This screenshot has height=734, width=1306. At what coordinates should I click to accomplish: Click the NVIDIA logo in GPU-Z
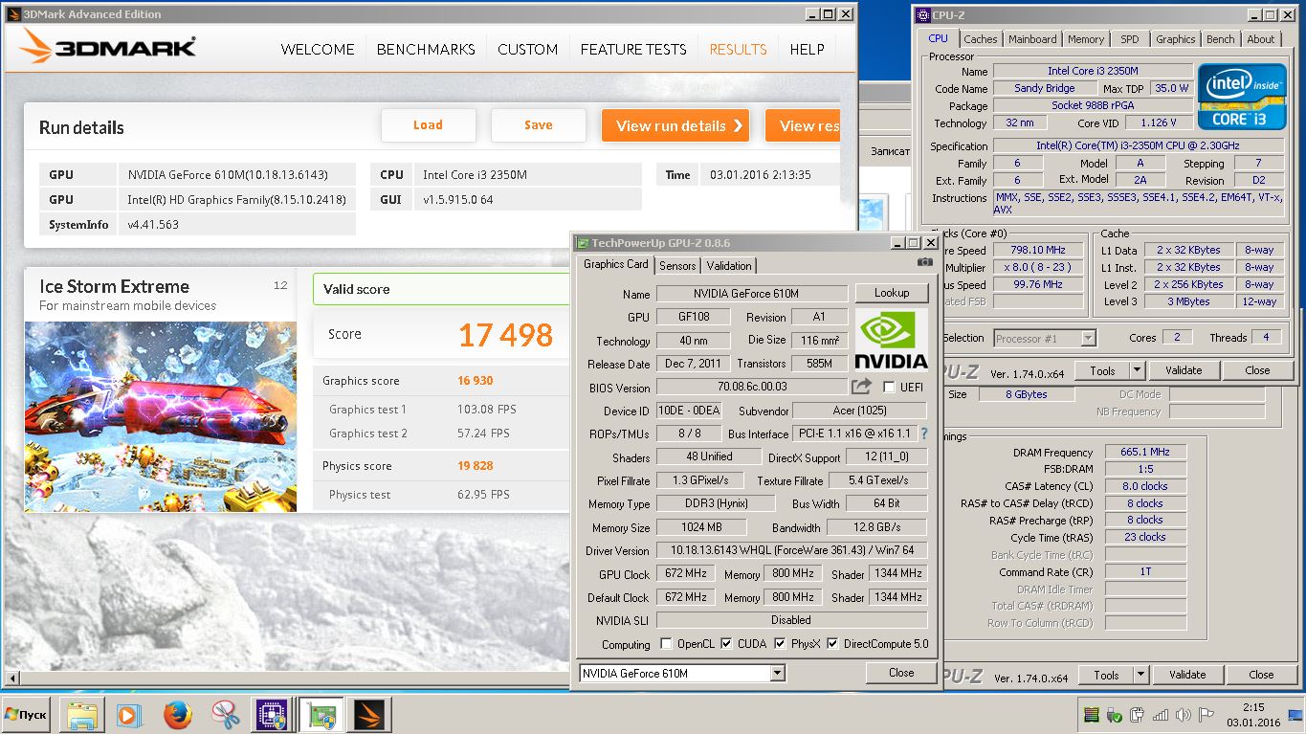coord(891,340)
